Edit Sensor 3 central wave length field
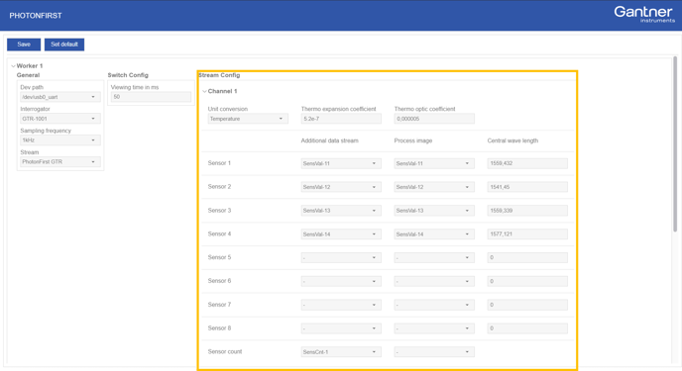This screenshot has width=682, height=371. click(x=527, y=211)
